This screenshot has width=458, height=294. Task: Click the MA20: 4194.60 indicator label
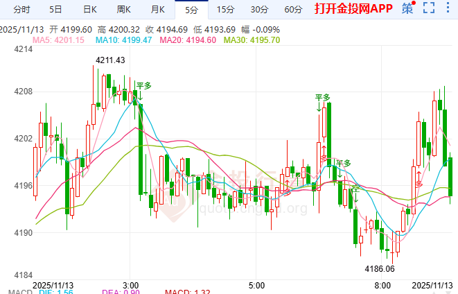pos(188,40)
